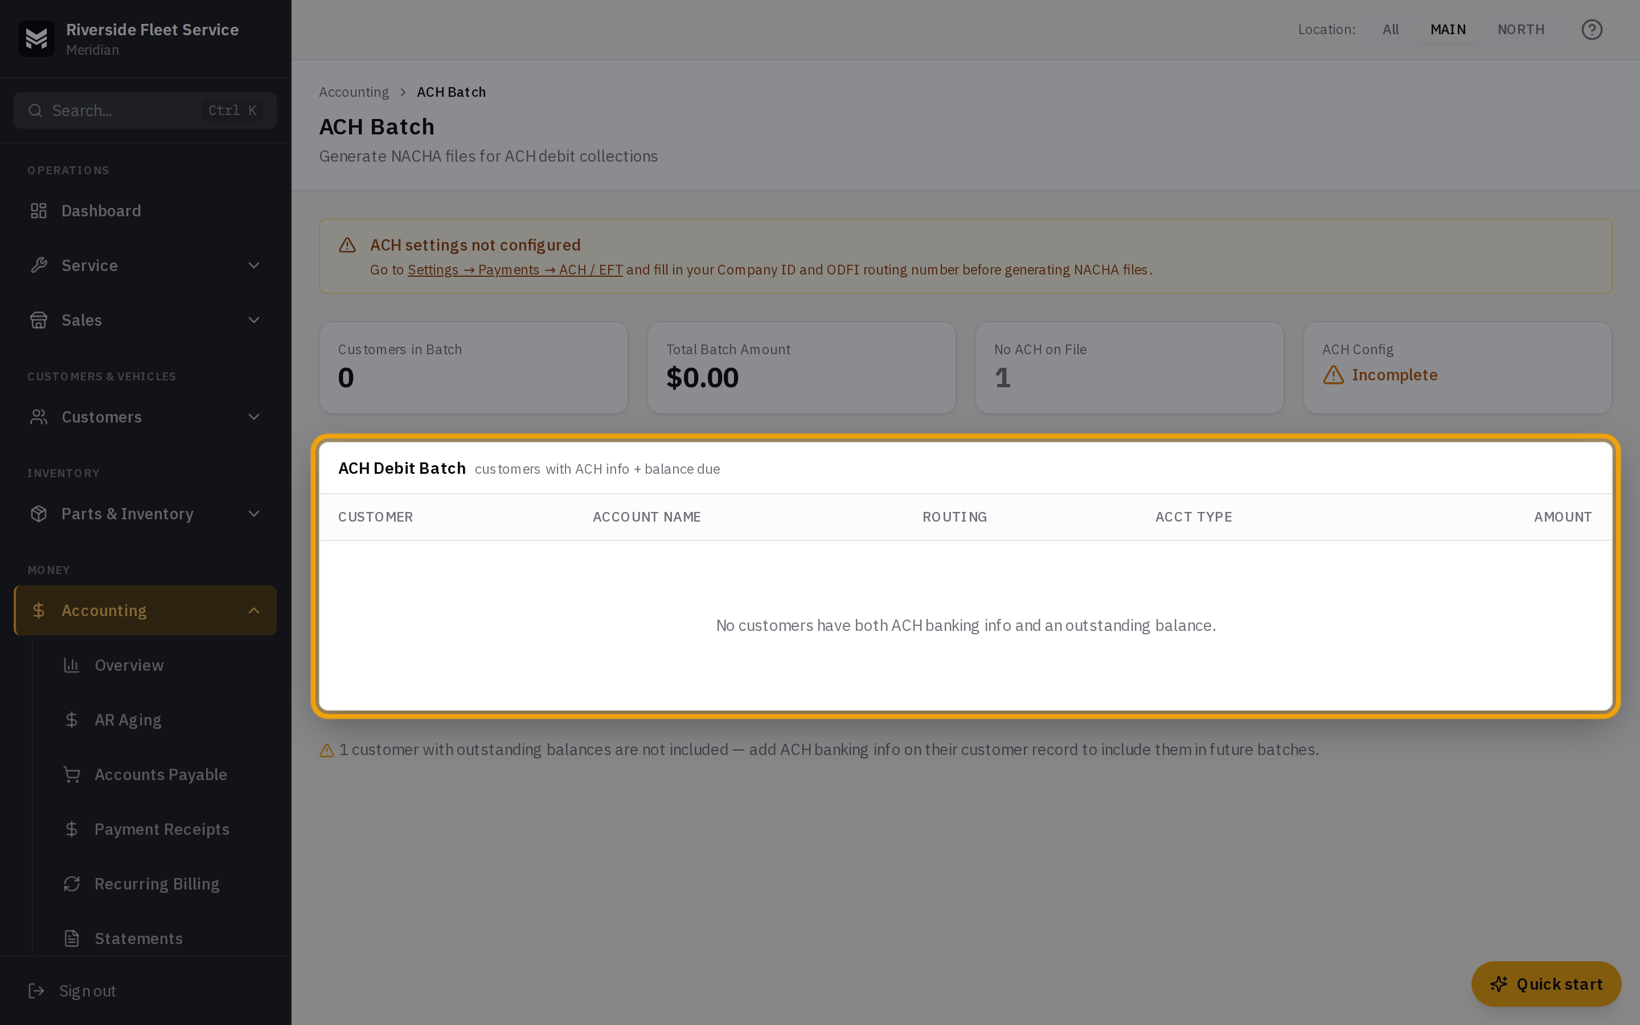
Task: Click the Sales storefront icon
Action: [39, 320]
